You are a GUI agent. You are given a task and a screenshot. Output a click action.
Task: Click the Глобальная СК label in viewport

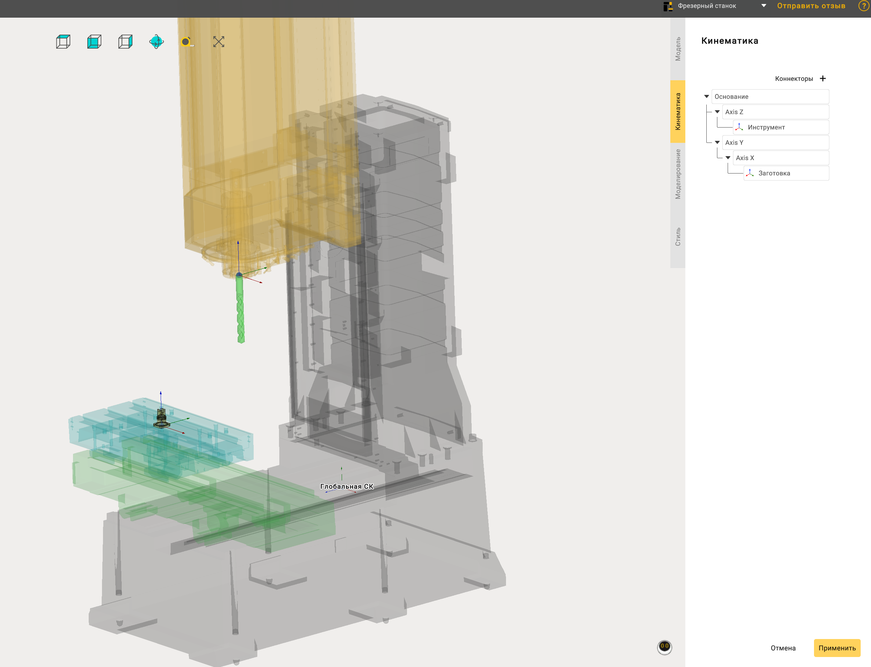point(347,487)
